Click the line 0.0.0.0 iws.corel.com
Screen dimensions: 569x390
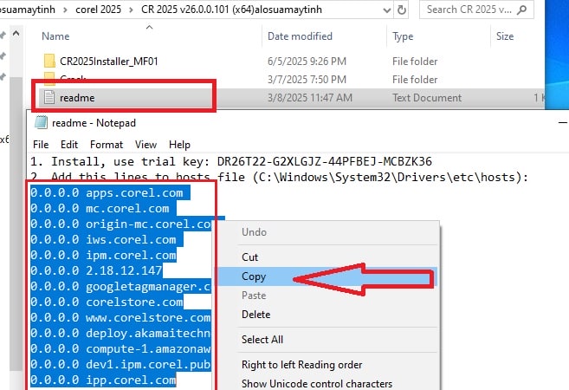pos(103,240)
